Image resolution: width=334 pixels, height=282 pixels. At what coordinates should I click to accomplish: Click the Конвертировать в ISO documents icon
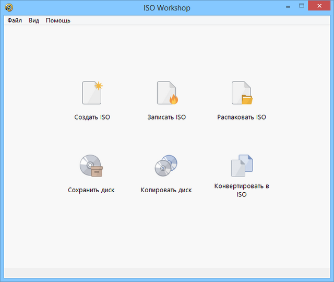242,166
